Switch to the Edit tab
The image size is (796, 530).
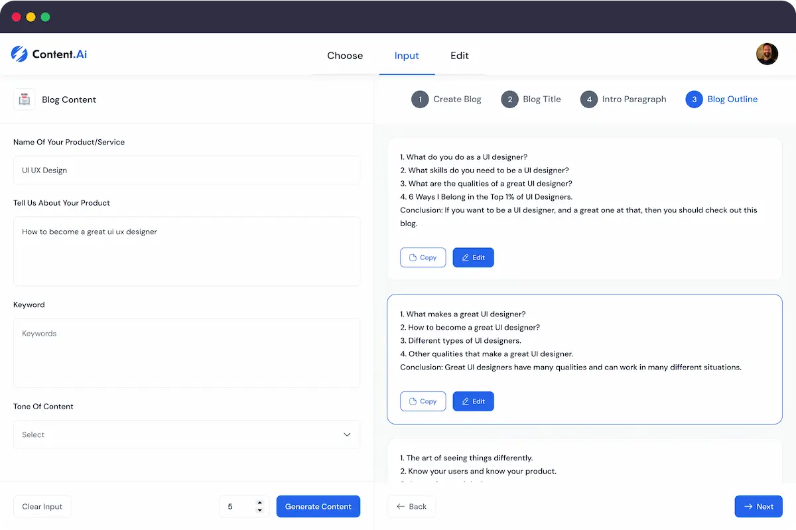pos(459,56)
